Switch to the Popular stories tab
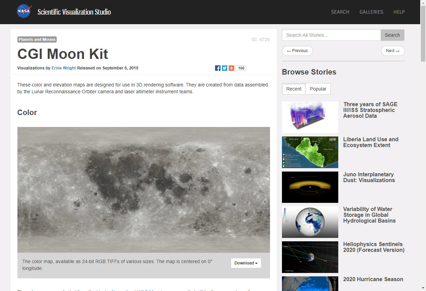Screen dimensions: 426x291 click(318, 89)
